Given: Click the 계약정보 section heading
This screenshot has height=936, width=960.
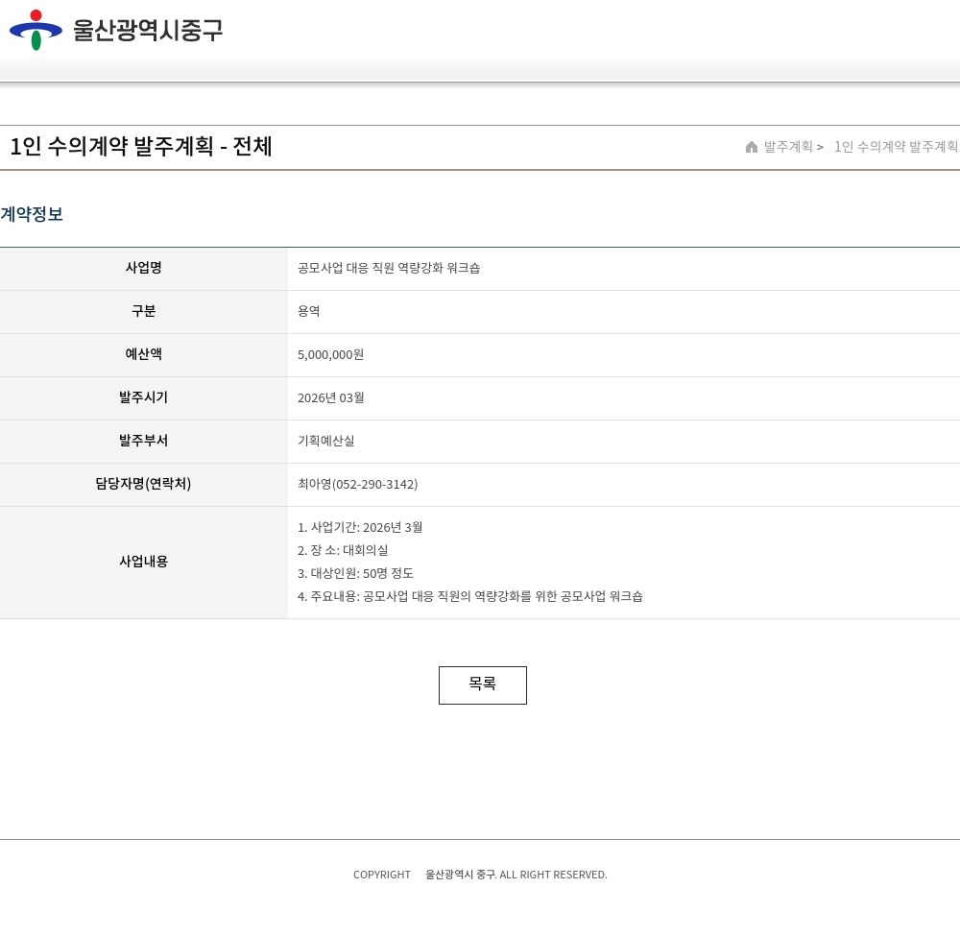Looking at the screenshot, I should point(32,214).
